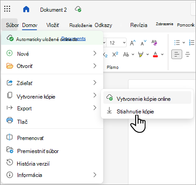Open the Revízia tab
The image size is (196, 185).
139,25
